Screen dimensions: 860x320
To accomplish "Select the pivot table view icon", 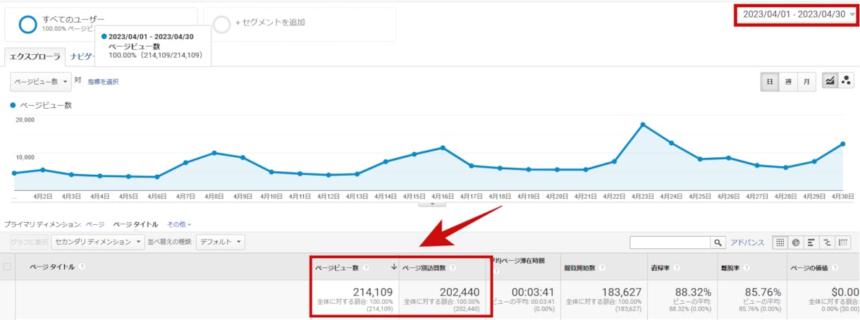I will (842, 242).
